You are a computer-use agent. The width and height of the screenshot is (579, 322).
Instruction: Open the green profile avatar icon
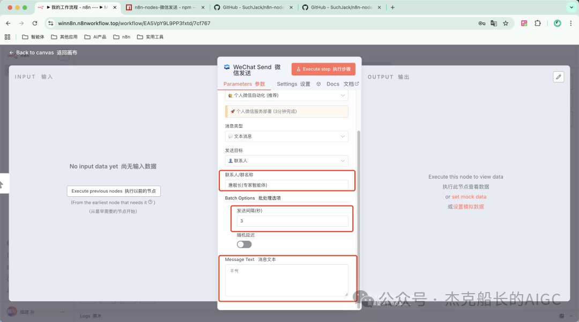(558, 23)
